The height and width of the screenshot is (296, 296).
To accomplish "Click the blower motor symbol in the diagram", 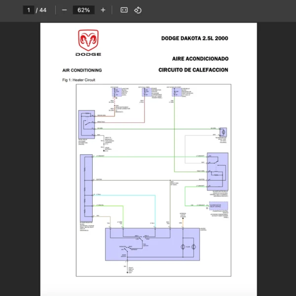I will (223, 132).
